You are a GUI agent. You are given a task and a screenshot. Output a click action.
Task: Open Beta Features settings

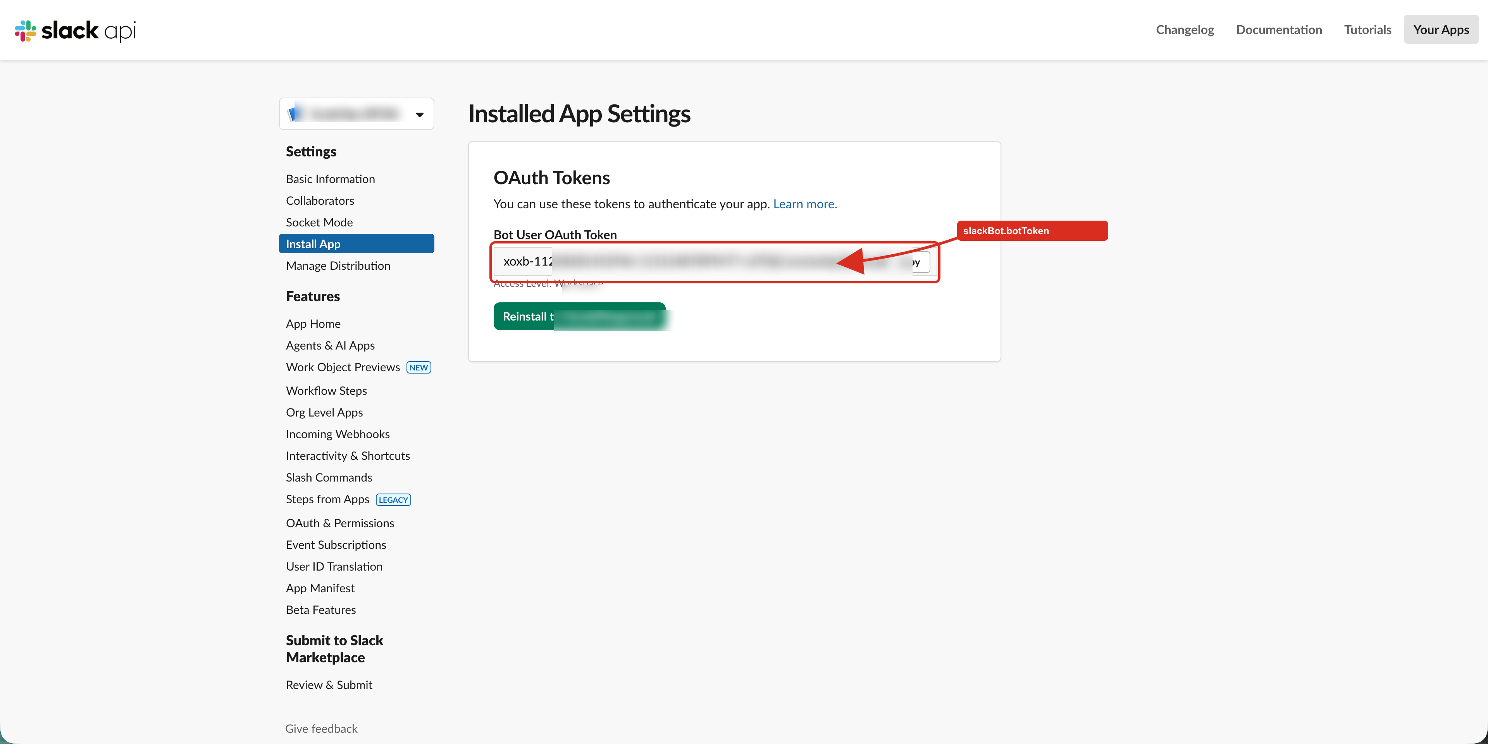(320, 610)
